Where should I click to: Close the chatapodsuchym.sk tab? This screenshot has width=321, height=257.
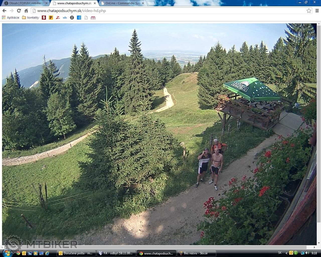(95, 3)
